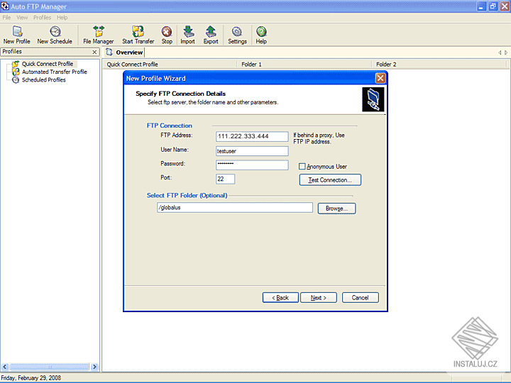
Task: Open the File menu
Action: pyautogui.click(x=6, y=18)
